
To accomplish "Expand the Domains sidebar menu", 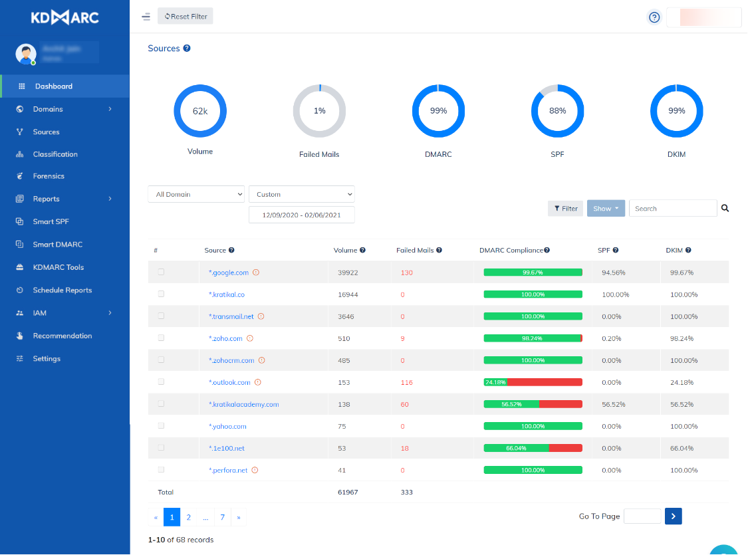I will pos(65,109).
